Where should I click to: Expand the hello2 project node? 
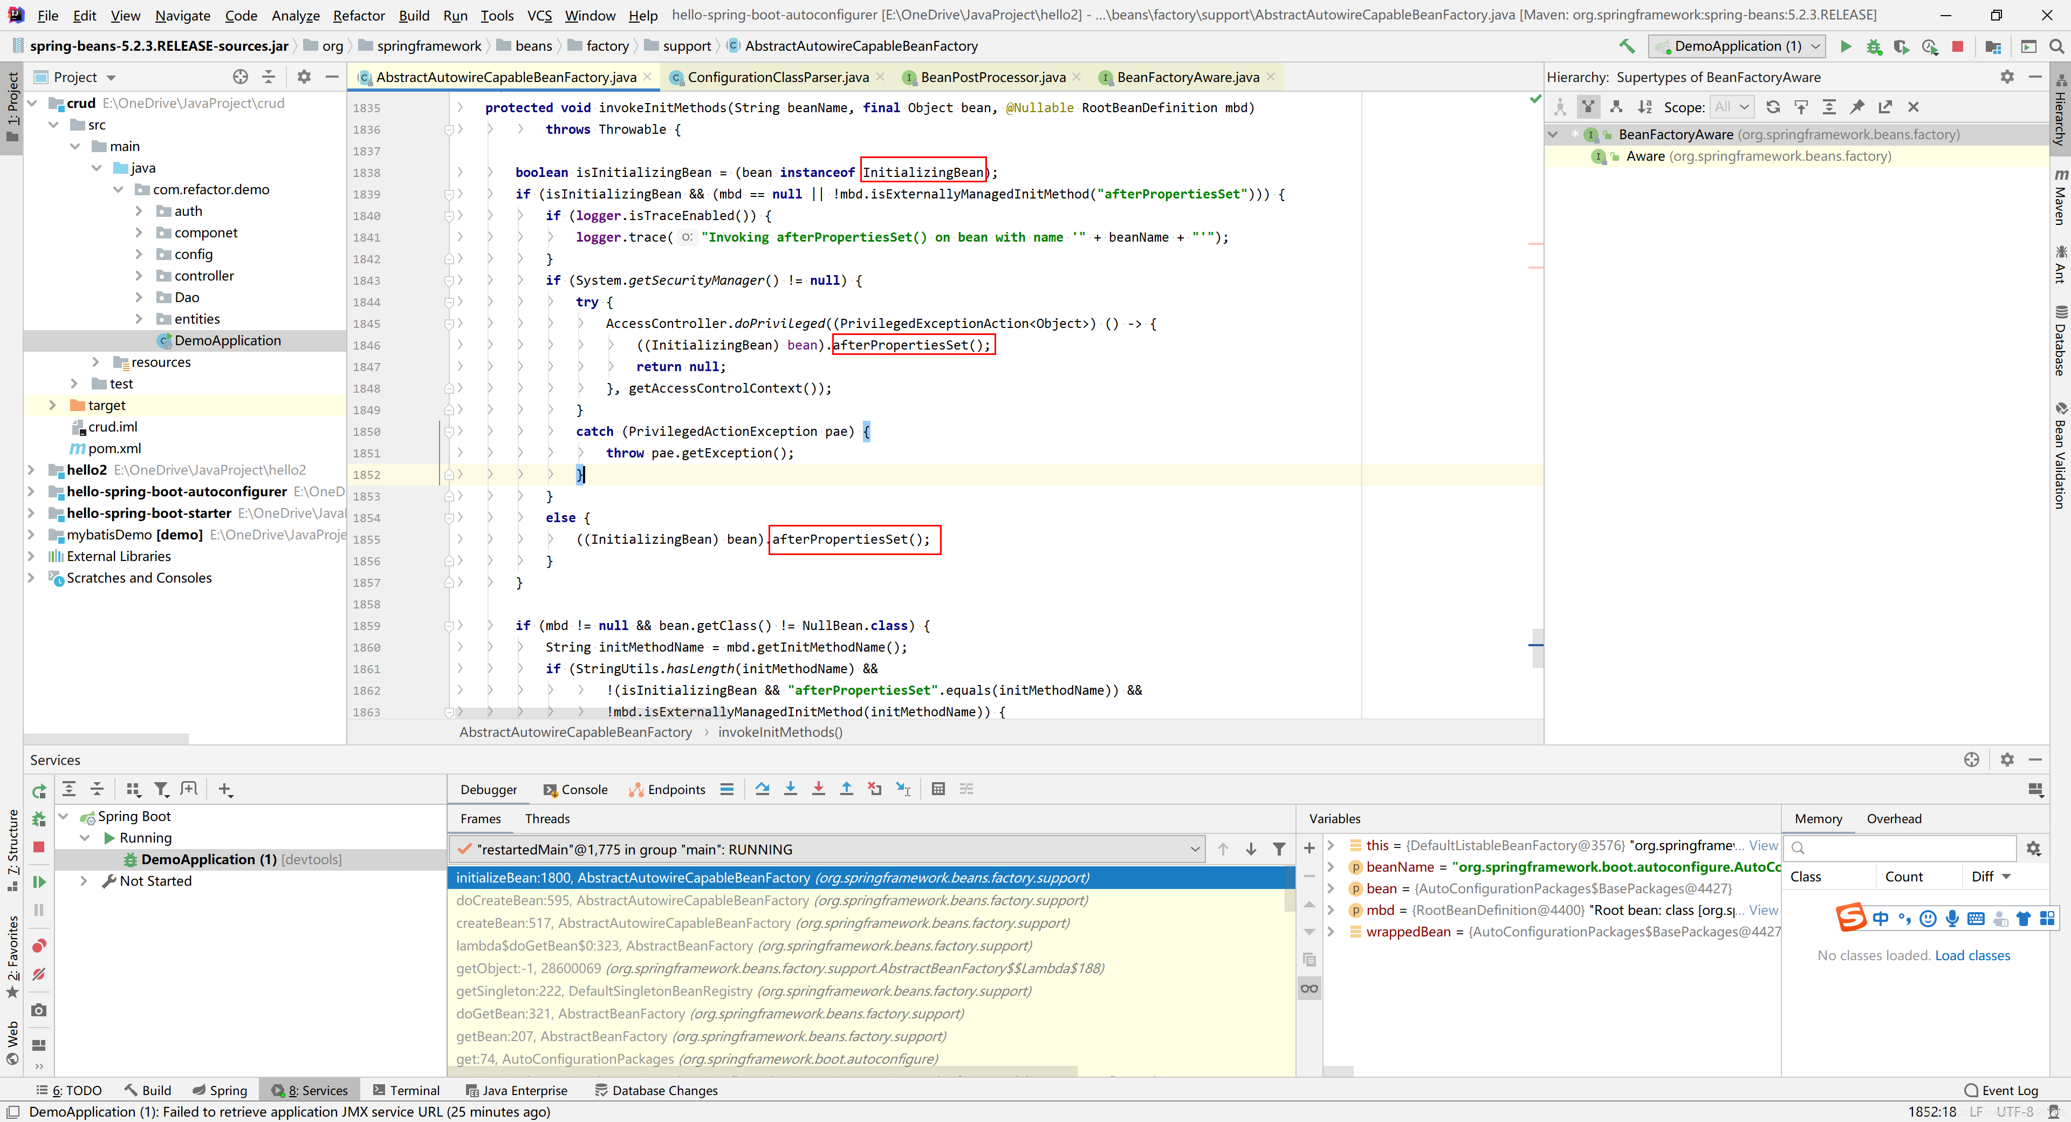tap(31, 470)
